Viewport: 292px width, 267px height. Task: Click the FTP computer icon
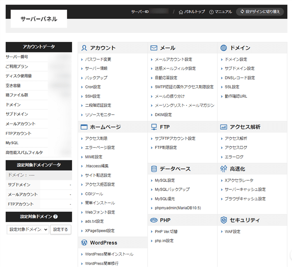154,127
